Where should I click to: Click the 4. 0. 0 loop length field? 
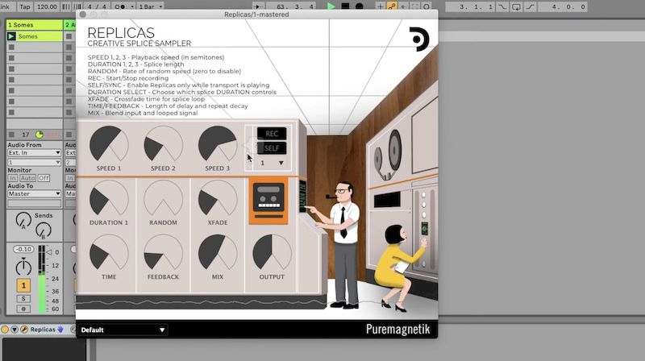tap(563, 6)
